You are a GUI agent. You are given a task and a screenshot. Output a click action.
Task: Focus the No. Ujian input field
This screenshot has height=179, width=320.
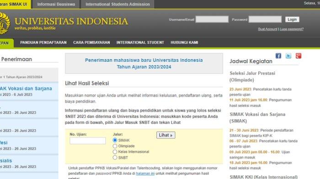coord(88,141)
